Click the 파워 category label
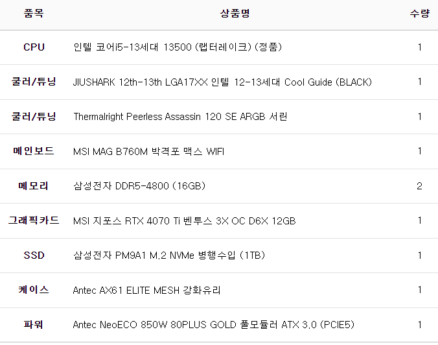This screenshot has height=345, width=438. click(x=34, y=325)
